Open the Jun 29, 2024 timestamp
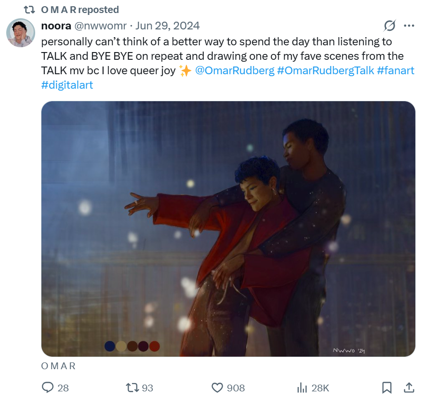Viewport: 424px width, 401px height. click(168, 26)
